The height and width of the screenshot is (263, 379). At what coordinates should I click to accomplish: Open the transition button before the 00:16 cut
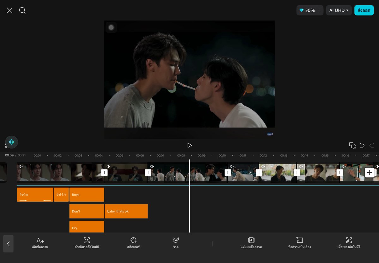point(340,172)
